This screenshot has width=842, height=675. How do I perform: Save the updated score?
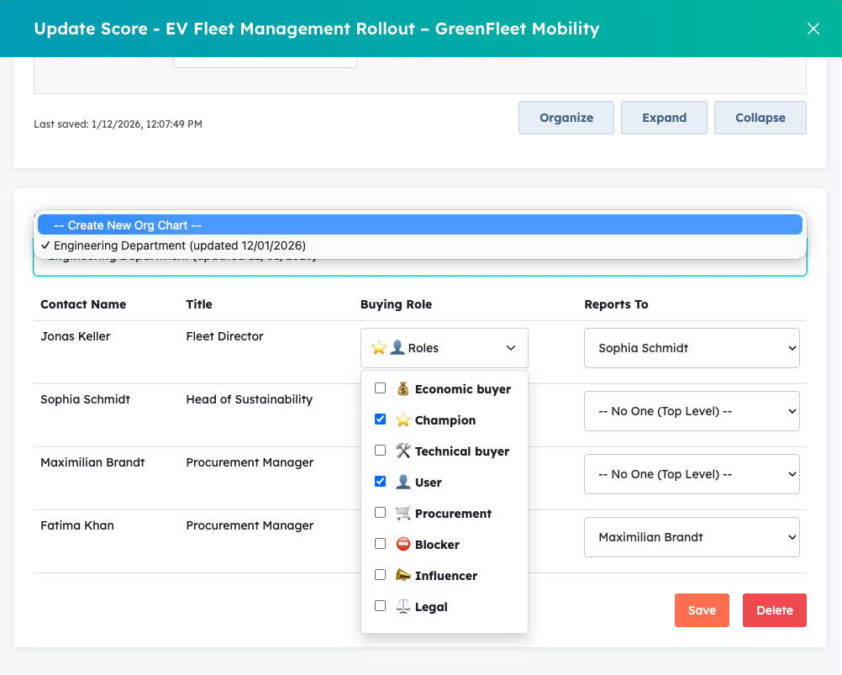(702, 610)
